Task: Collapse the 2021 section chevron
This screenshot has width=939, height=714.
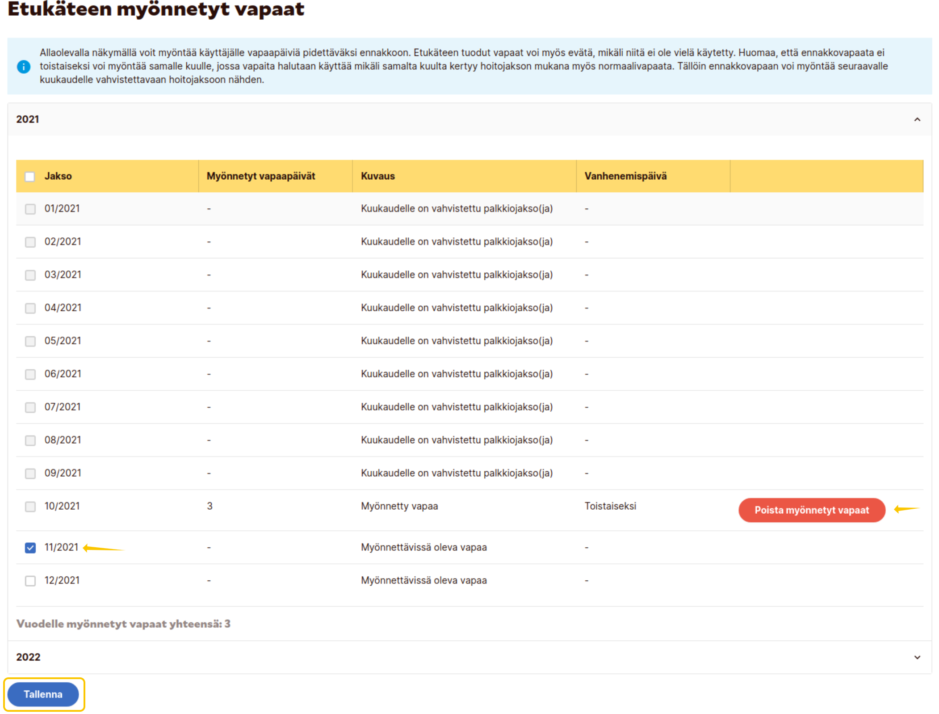Action: pos(917,119)
